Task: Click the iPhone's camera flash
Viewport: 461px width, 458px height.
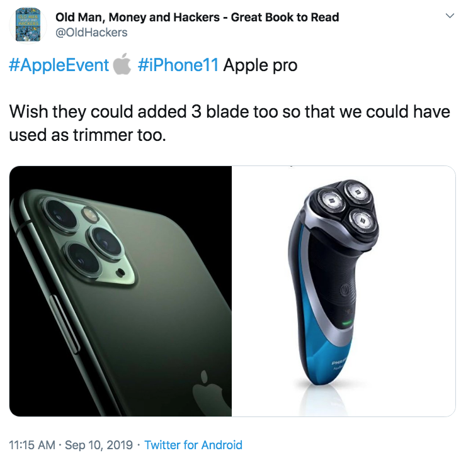Action: click(90, 215)
